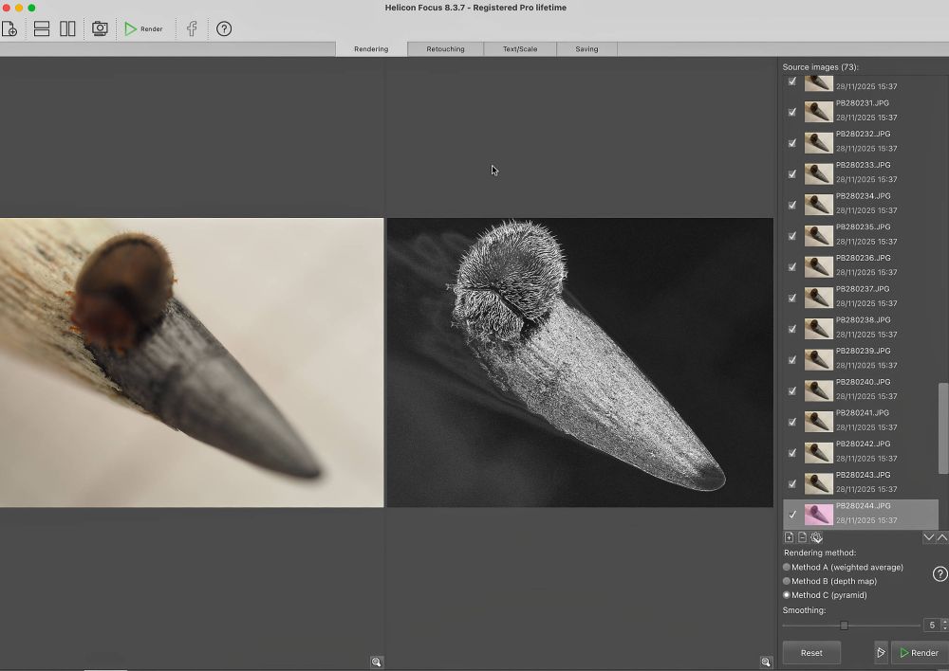Viewport: 949px width, 671px height.
Task: Click the up chevron below source list
Action: (942, 537)
